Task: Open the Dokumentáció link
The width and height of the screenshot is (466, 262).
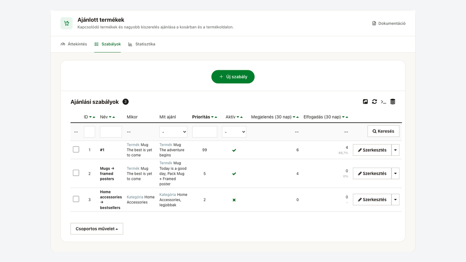Action: pos(389,23)
